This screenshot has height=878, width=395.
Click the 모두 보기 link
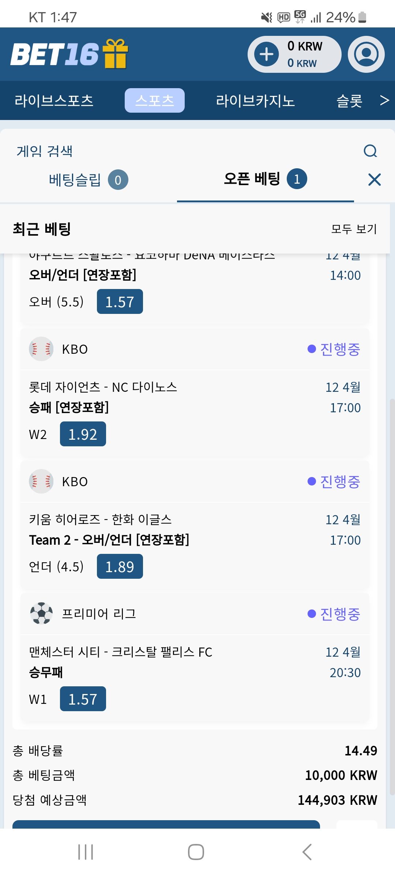pyautogui.click(x=354, y=229)
